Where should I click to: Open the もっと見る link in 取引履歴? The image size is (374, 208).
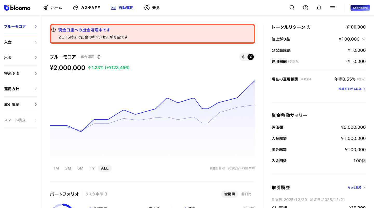click(x=357, y=187)
